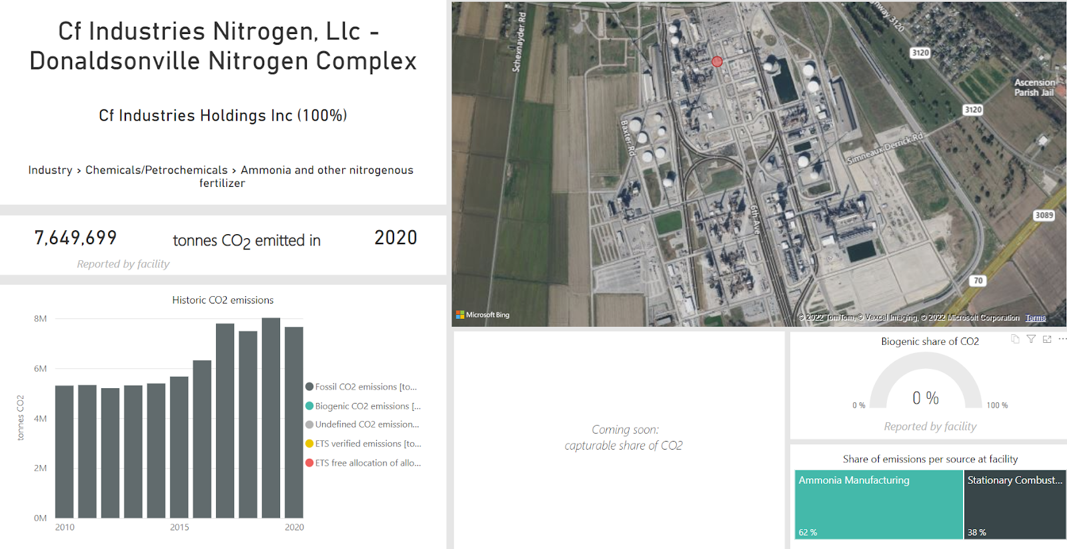The height and width of the screenshot is (549, 1067).
Task: Click the 2020 emissions bar
Action: point(294,422)
